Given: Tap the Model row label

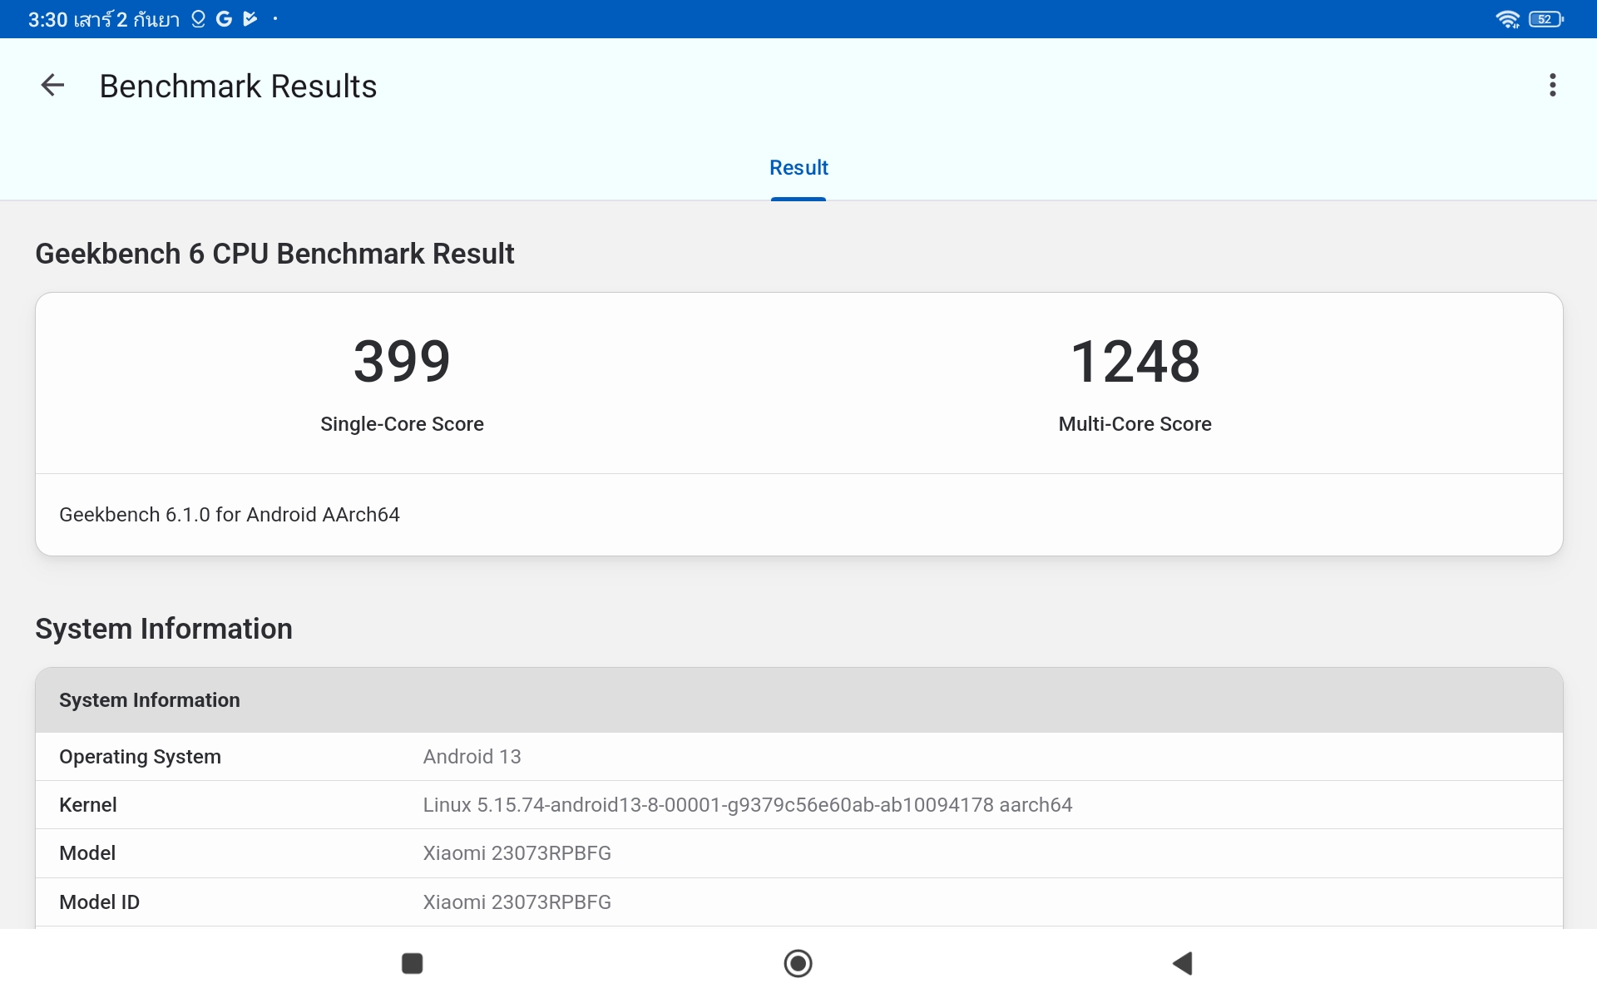Looking at the screenshot, I should pyautogui.click(x=87, y=853).
